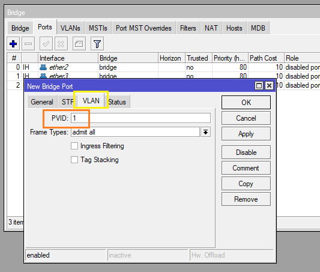Expand the Frame Types dropdown arrow

pos(205,132)
